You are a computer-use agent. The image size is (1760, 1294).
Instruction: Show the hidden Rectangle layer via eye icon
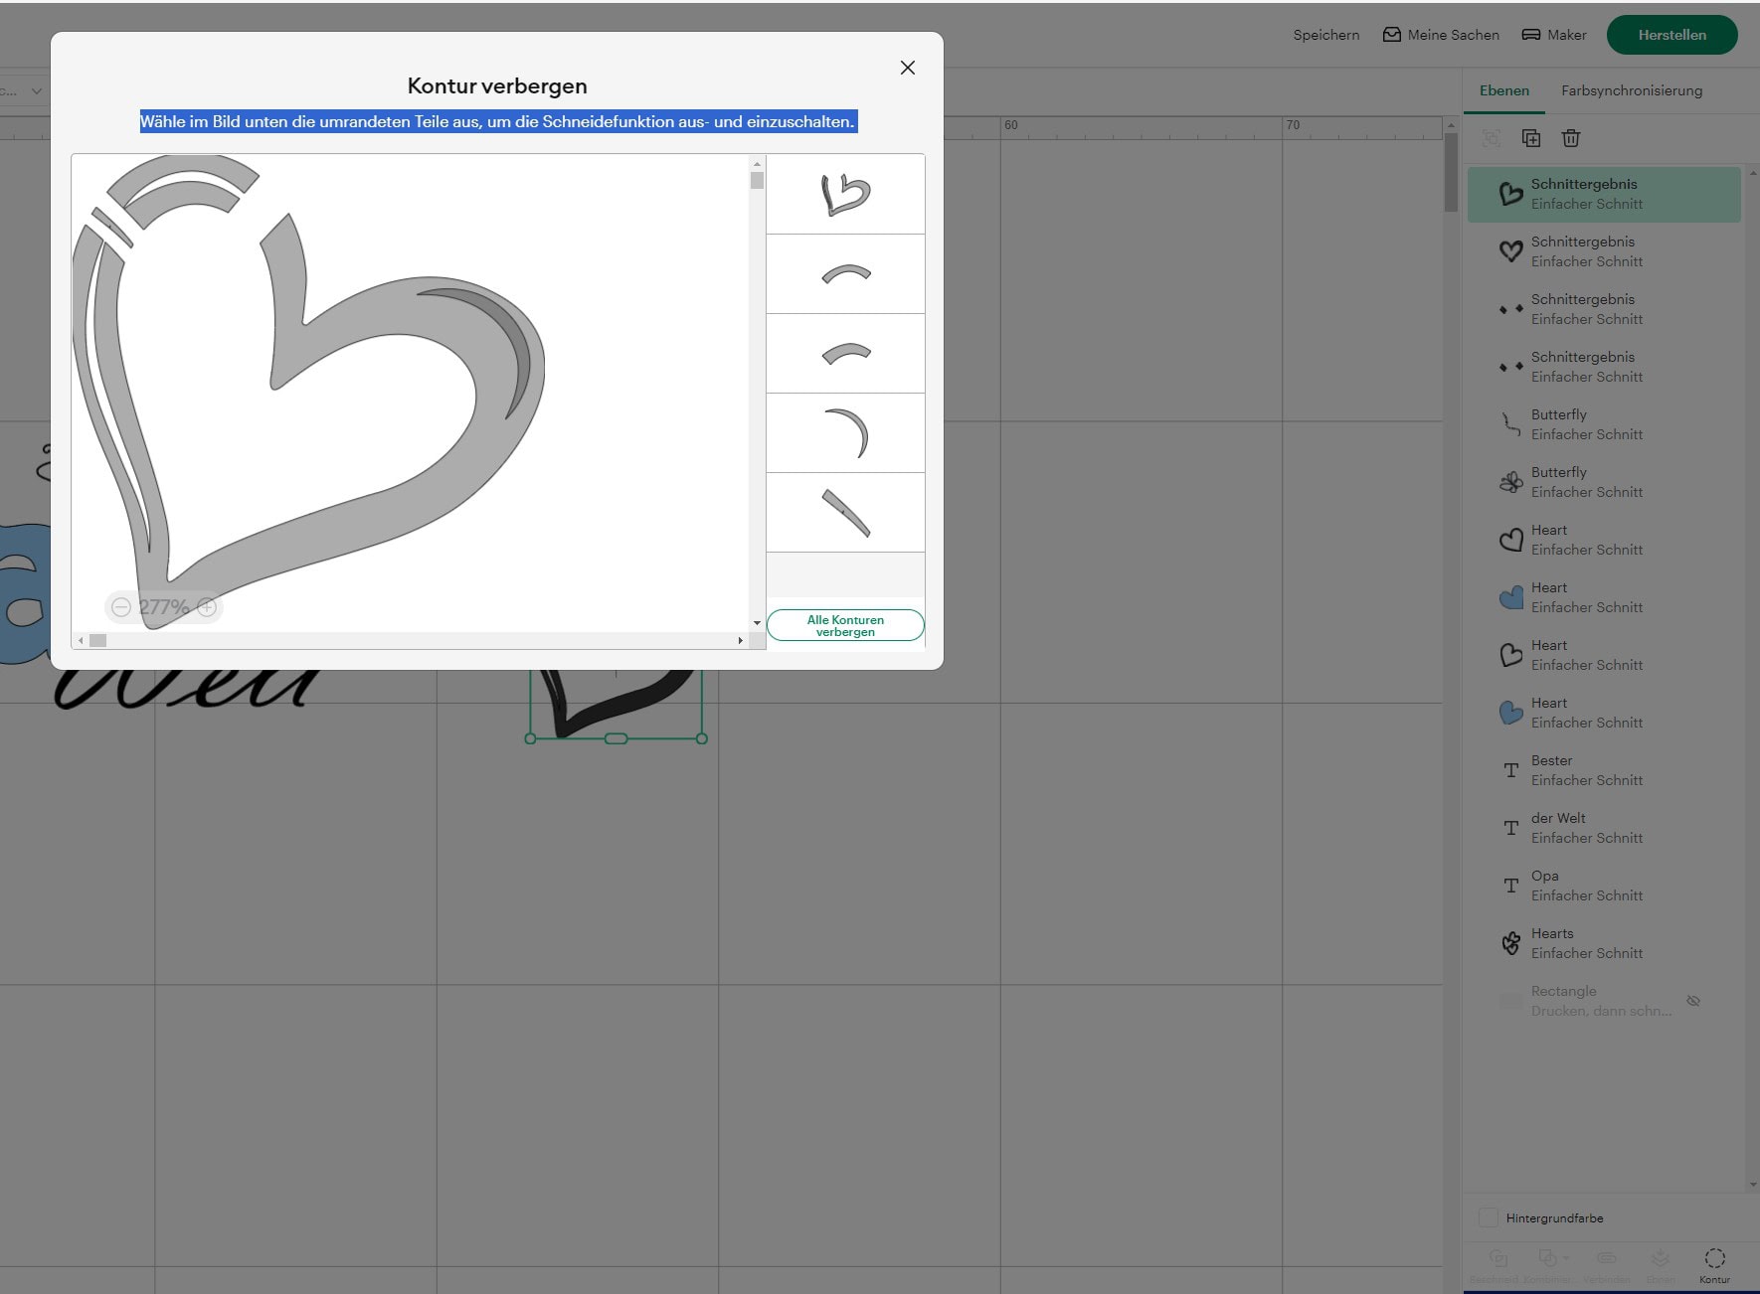click(x=1693, y=1001)
